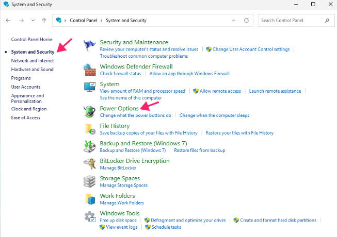Click the Windows Tools gear icon
The width and height of the screenshot is (337, 237).
coord(90,216)
